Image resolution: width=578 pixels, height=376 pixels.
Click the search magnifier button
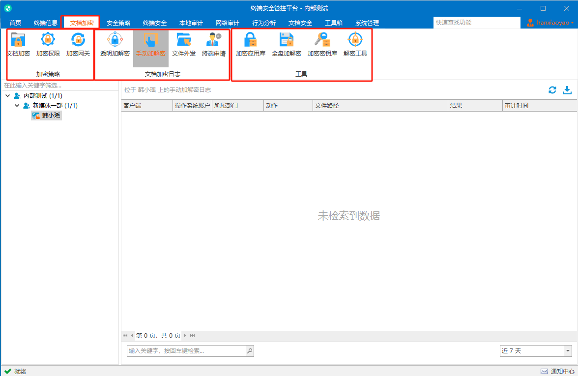pyautogui.click(x=250, y=351)
